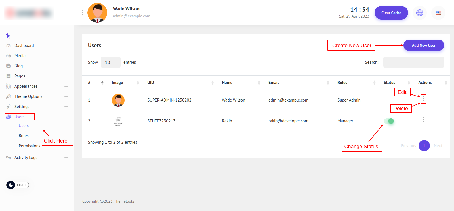Open the show entries count selector
Image resolution: width=454 pixels, height=211 pixels.
coord(110,62)
